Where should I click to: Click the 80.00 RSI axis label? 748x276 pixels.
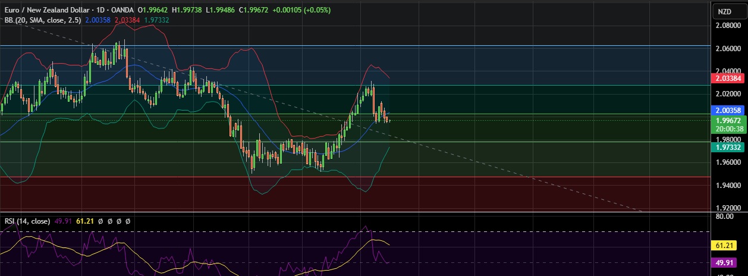click(x=725, y=217)
